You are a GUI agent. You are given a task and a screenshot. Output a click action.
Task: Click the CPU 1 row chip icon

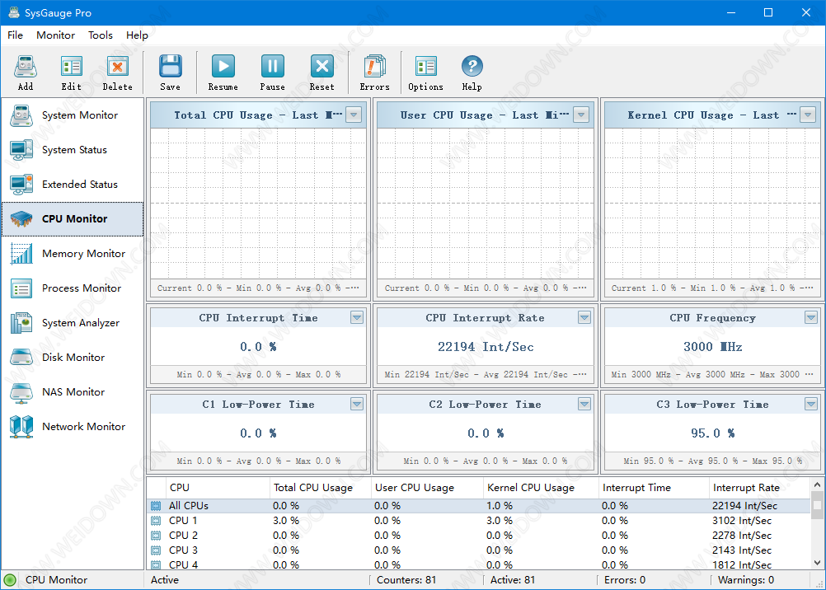pyautogui.click(x=156, y=521)
